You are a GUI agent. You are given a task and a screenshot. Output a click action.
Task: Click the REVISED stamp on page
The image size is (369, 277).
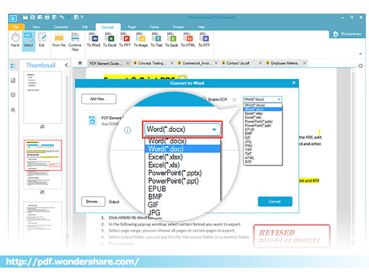point(292,236)
